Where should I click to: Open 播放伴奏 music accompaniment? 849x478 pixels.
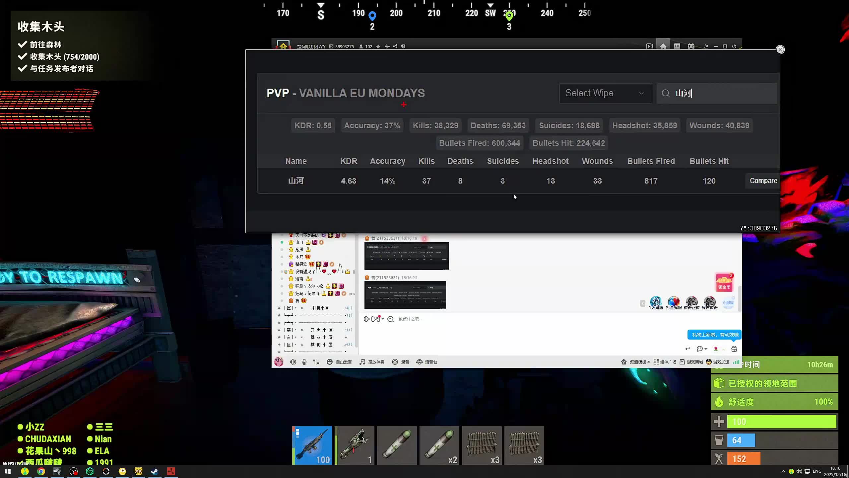pyautogui.click(x=372, y=362)
